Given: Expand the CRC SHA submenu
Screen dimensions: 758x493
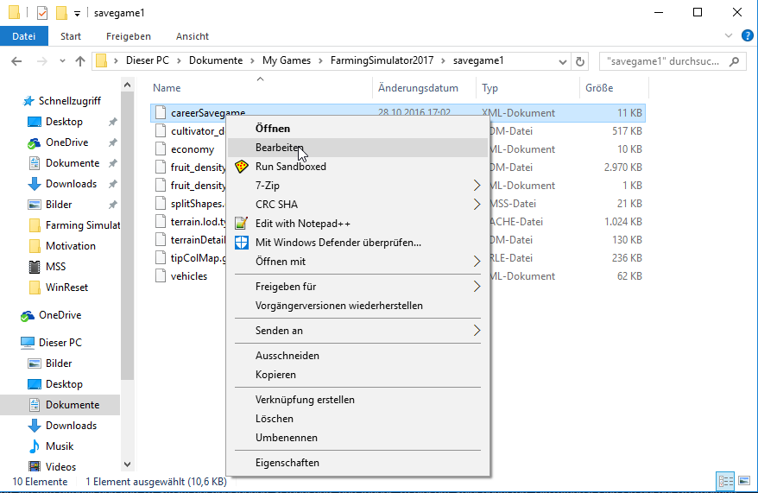Looking at the screenshot, I should coord(357,204).
